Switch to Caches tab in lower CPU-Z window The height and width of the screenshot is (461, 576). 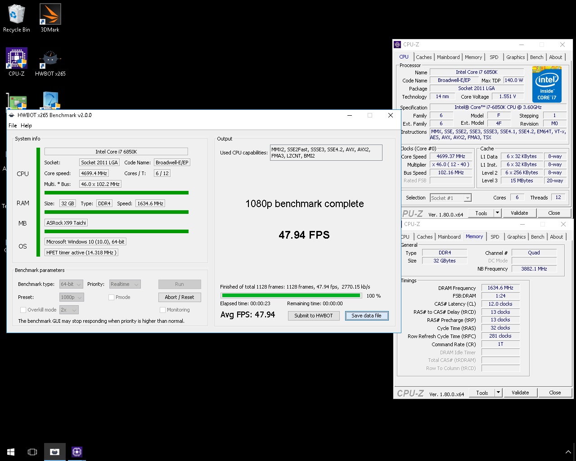pyautogui.click(x=424, y=237)
